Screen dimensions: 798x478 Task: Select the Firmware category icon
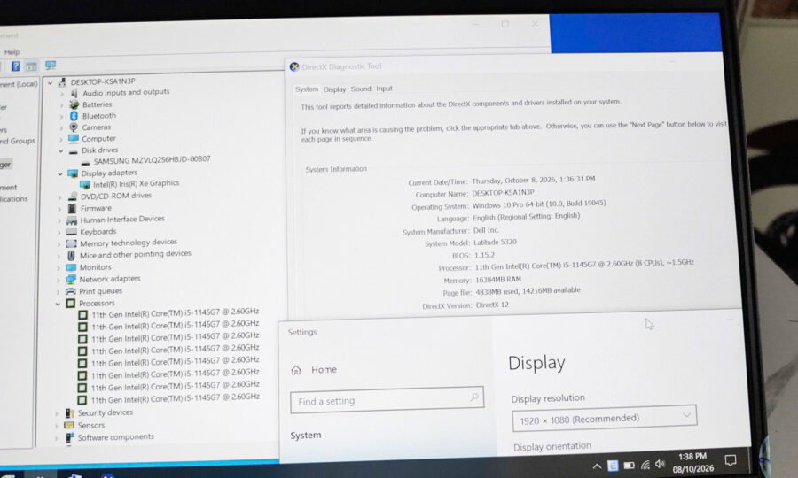(x=72, y=208)
